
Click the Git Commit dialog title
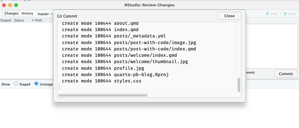click(67, 16)
